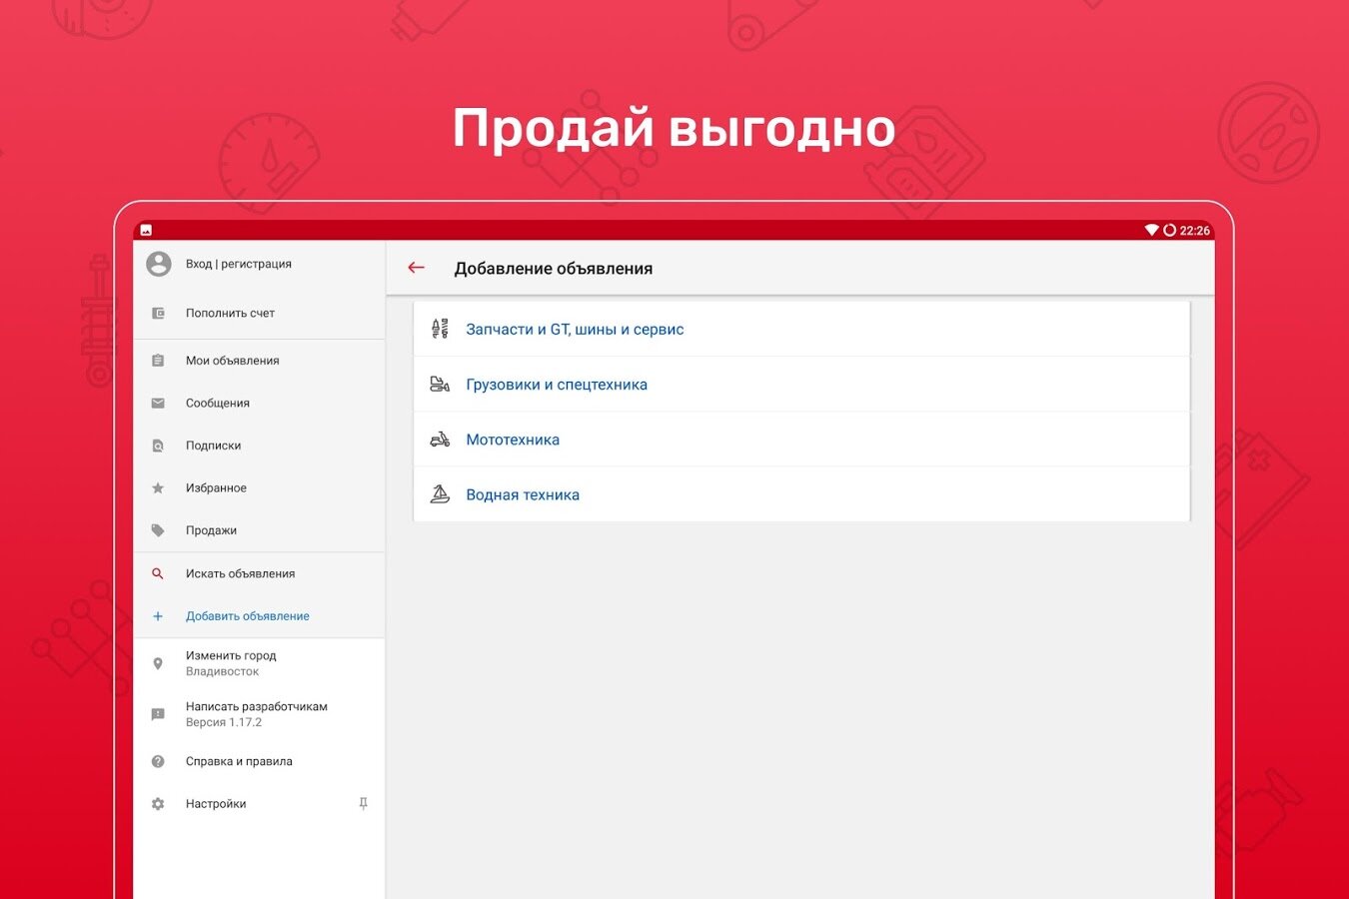Tap Написать разработчикам

coord(259,714)
